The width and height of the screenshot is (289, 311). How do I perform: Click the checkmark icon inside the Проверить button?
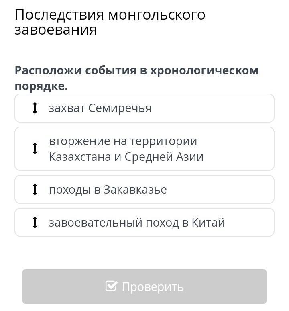(111, 286)
